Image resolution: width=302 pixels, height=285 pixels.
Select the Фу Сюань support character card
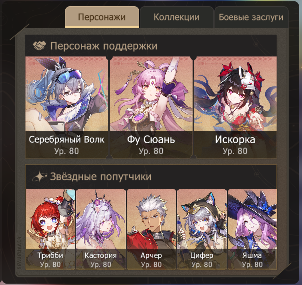coord(151,107)
